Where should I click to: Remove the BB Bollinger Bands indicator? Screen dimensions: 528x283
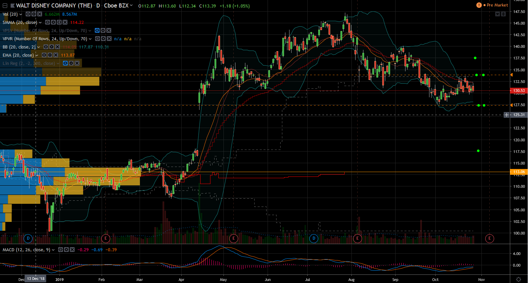point(57,47)
